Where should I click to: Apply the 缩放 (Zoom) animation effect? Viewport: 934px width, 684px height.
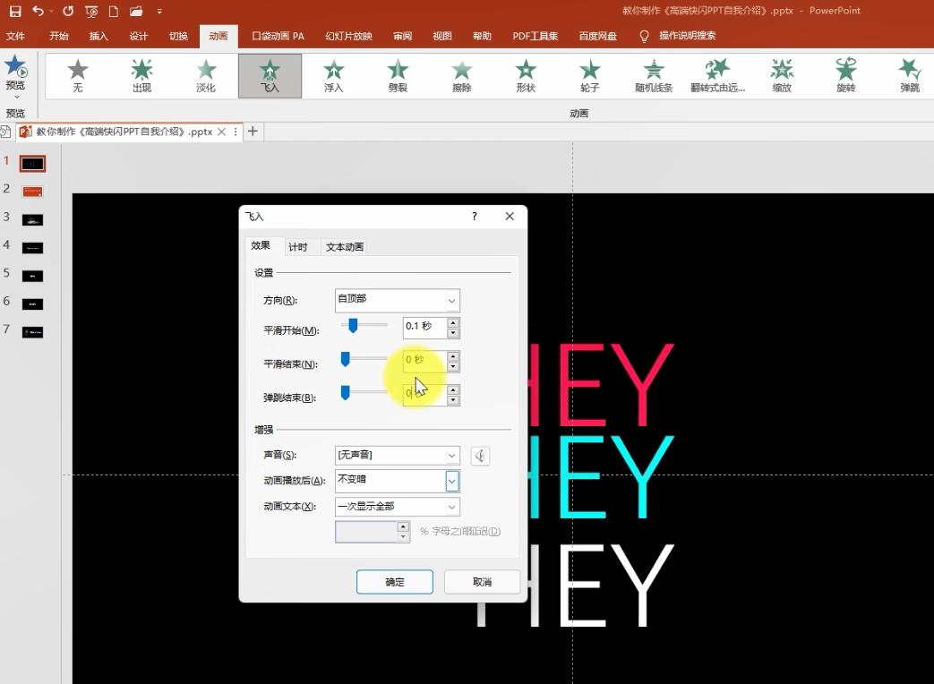click(781, 75)
